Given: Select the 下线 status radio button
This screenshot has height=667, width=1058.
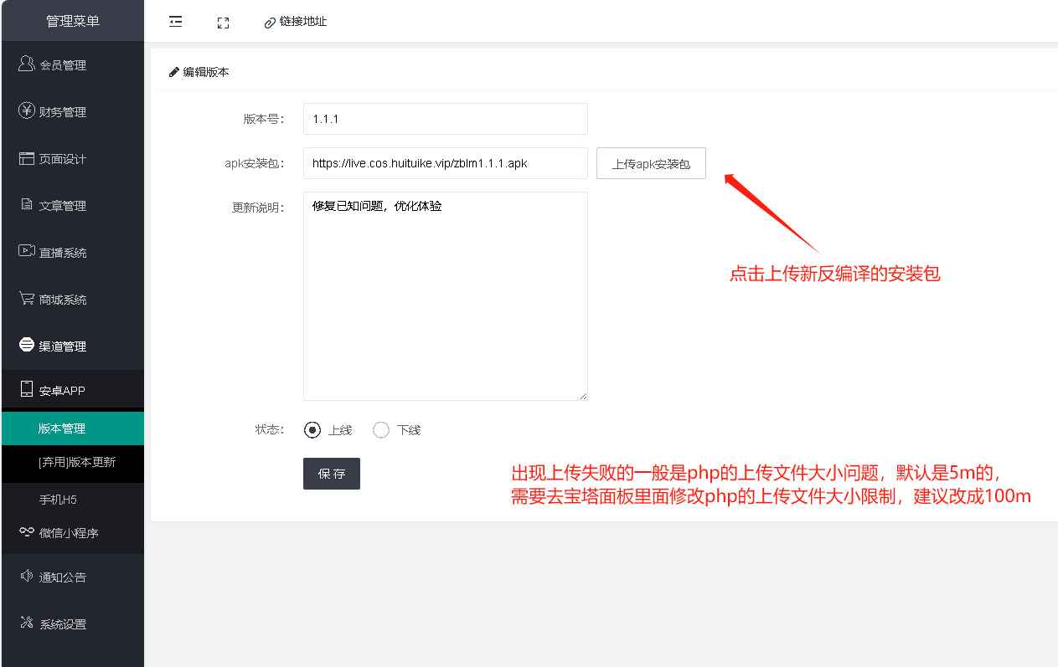Looking at the screenshot, I should [381, 430].
